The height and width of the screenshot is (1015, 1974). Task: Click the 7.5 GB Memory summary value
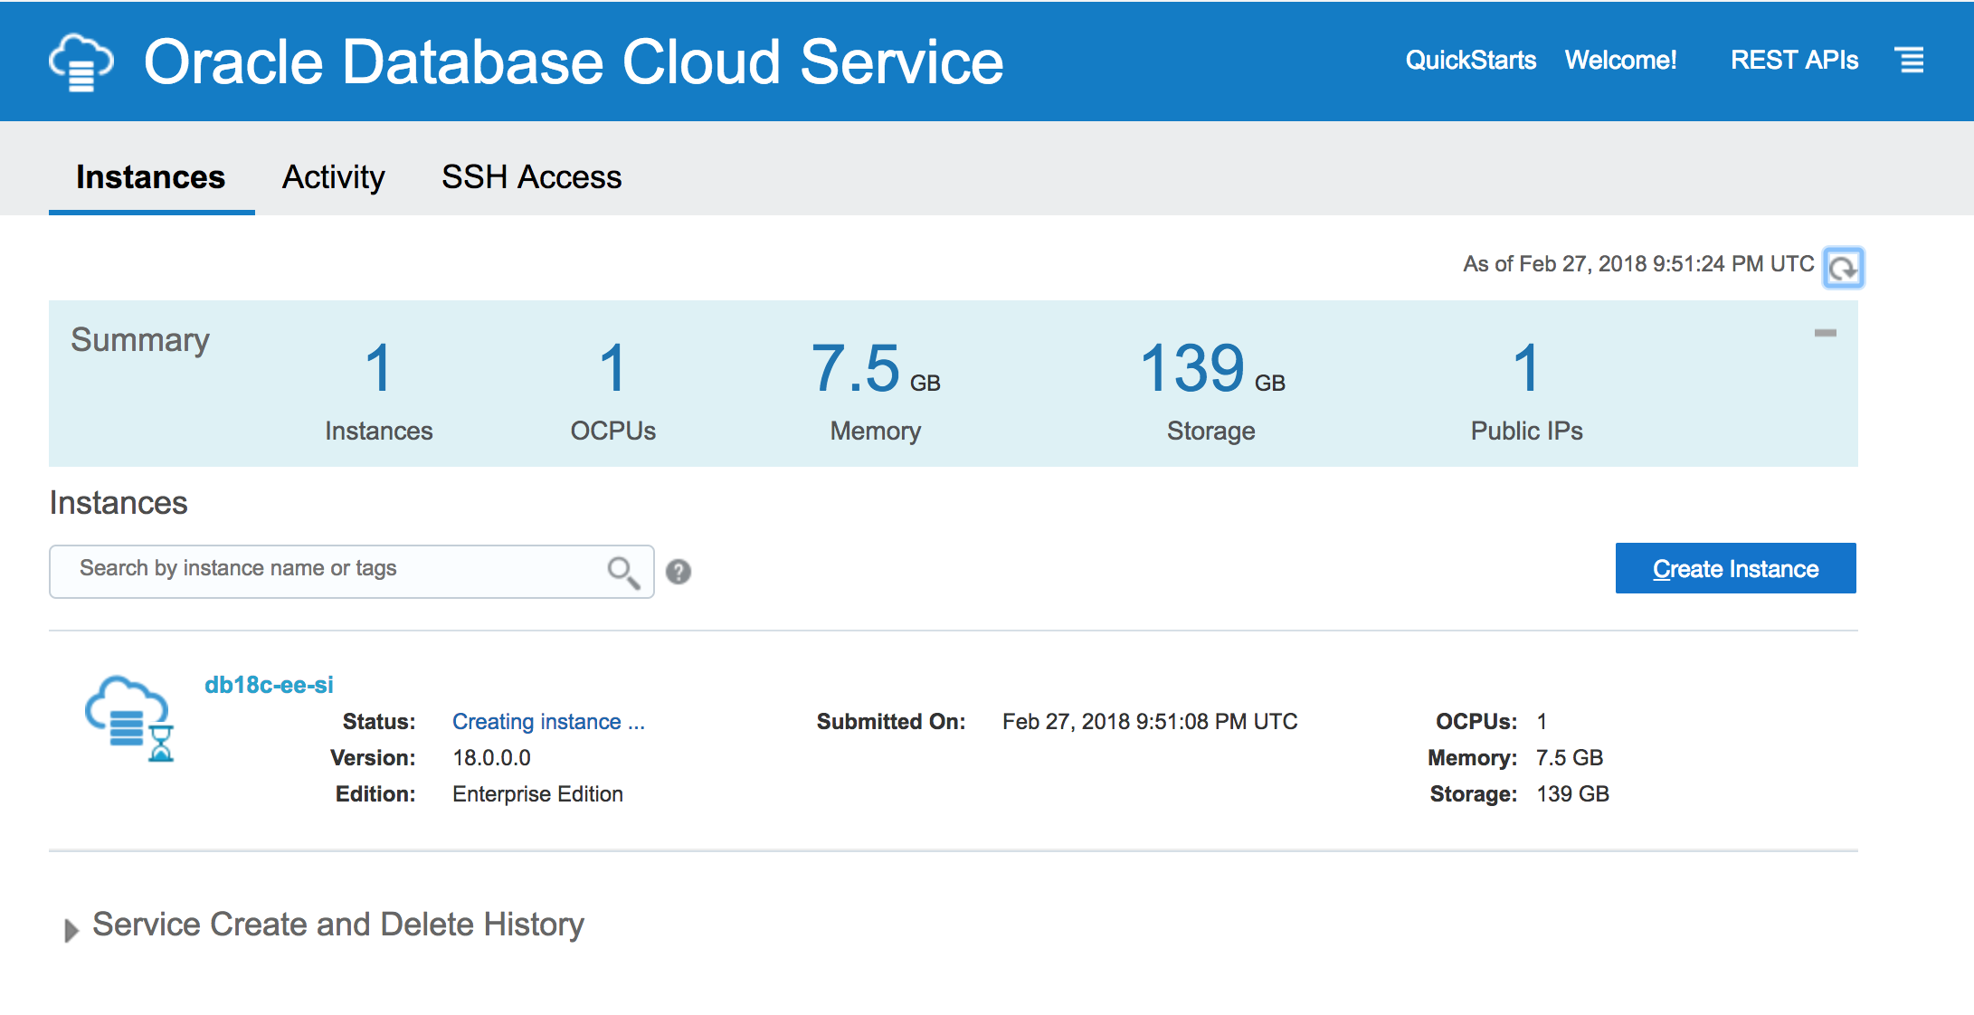click(x=875, y=369)
